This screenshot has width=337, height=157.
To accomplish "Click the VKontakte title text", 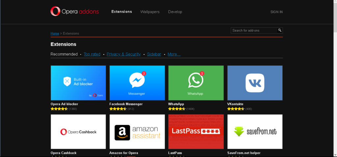I will coord(235,104).
